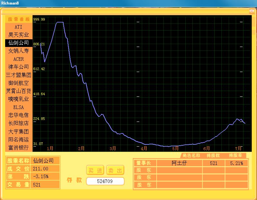The height and width of the screenshot is (200, 257).
Task: Close the stock board panel
Action: coord(252,11)
